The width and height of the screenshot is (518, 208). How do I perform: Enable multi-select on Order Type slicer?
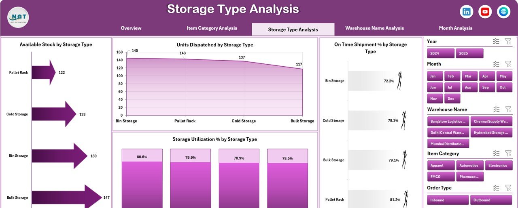(x=496, y=188)
